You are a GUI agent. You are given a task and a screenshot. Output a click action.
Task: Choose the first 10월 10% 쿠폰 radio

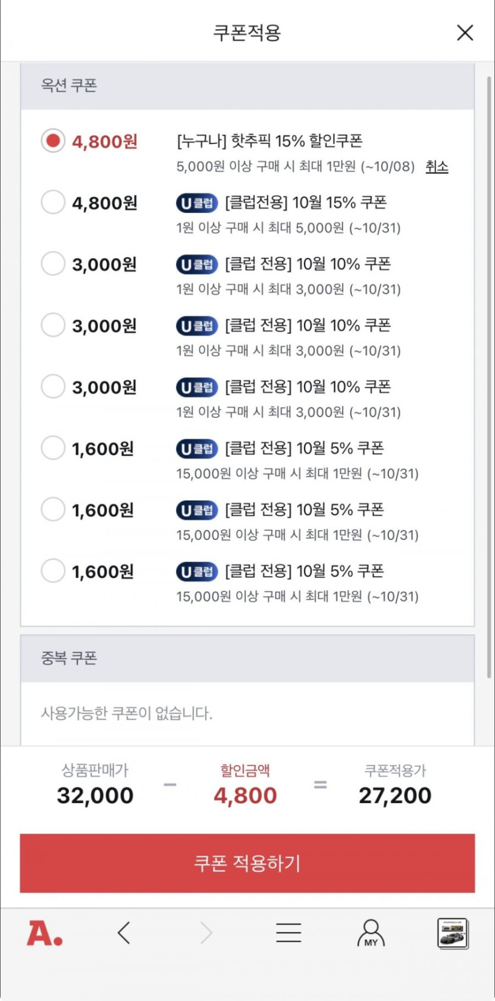pyautogui.click(x=53, y=264)
